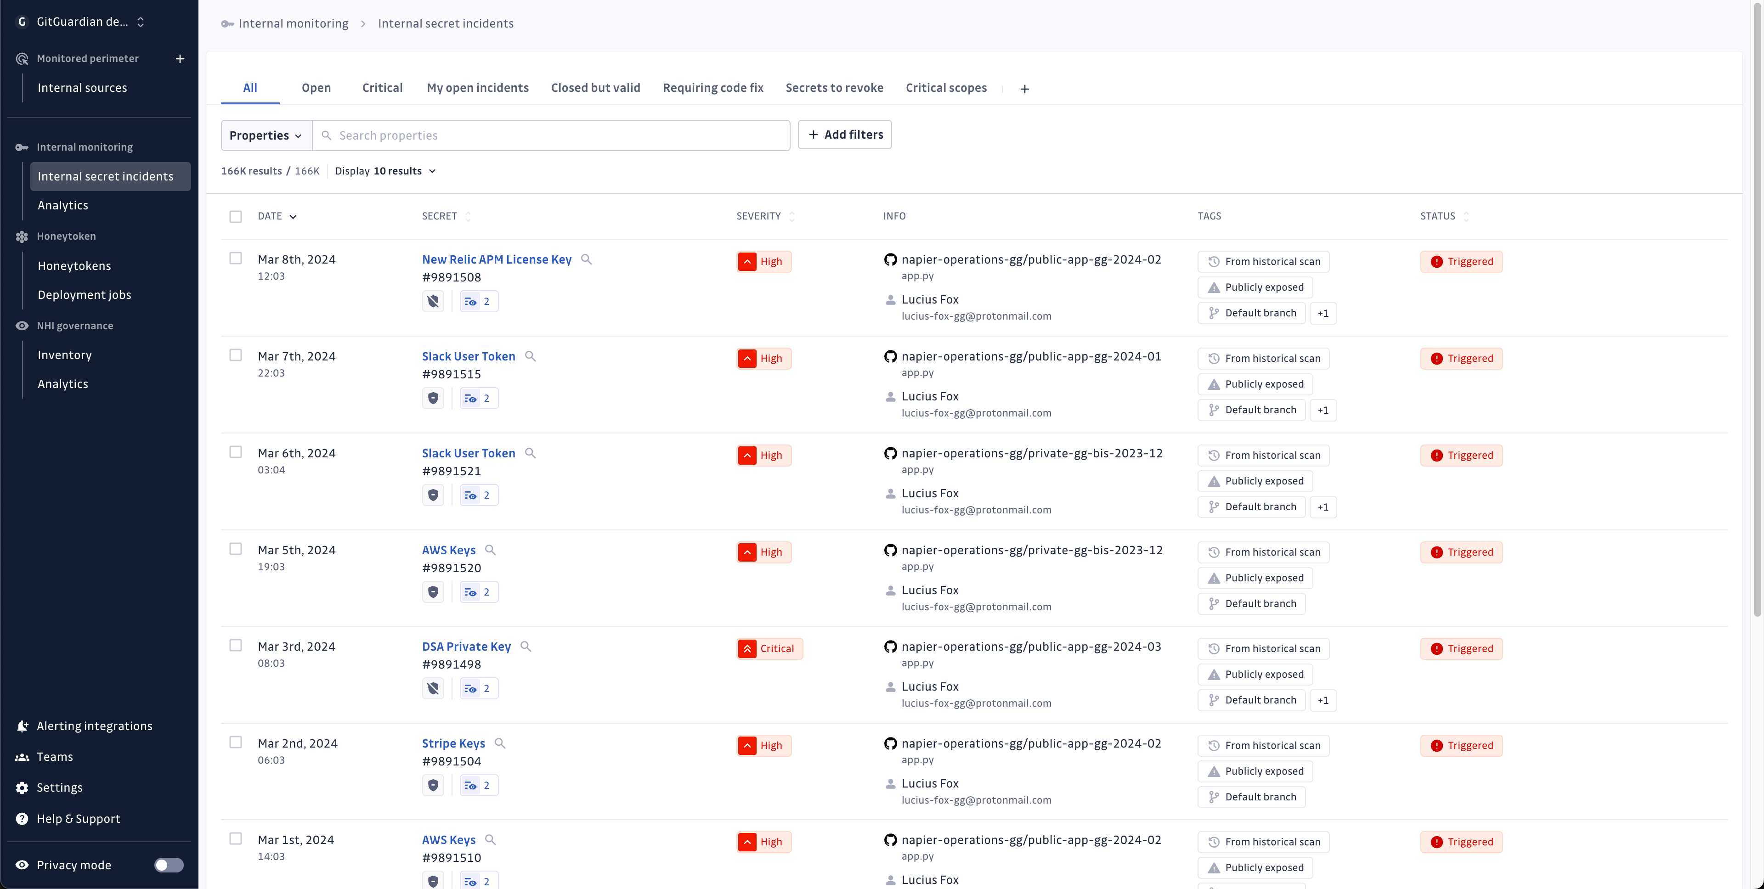
Task: Switch to the Critical tab
Action: (382, 88)
